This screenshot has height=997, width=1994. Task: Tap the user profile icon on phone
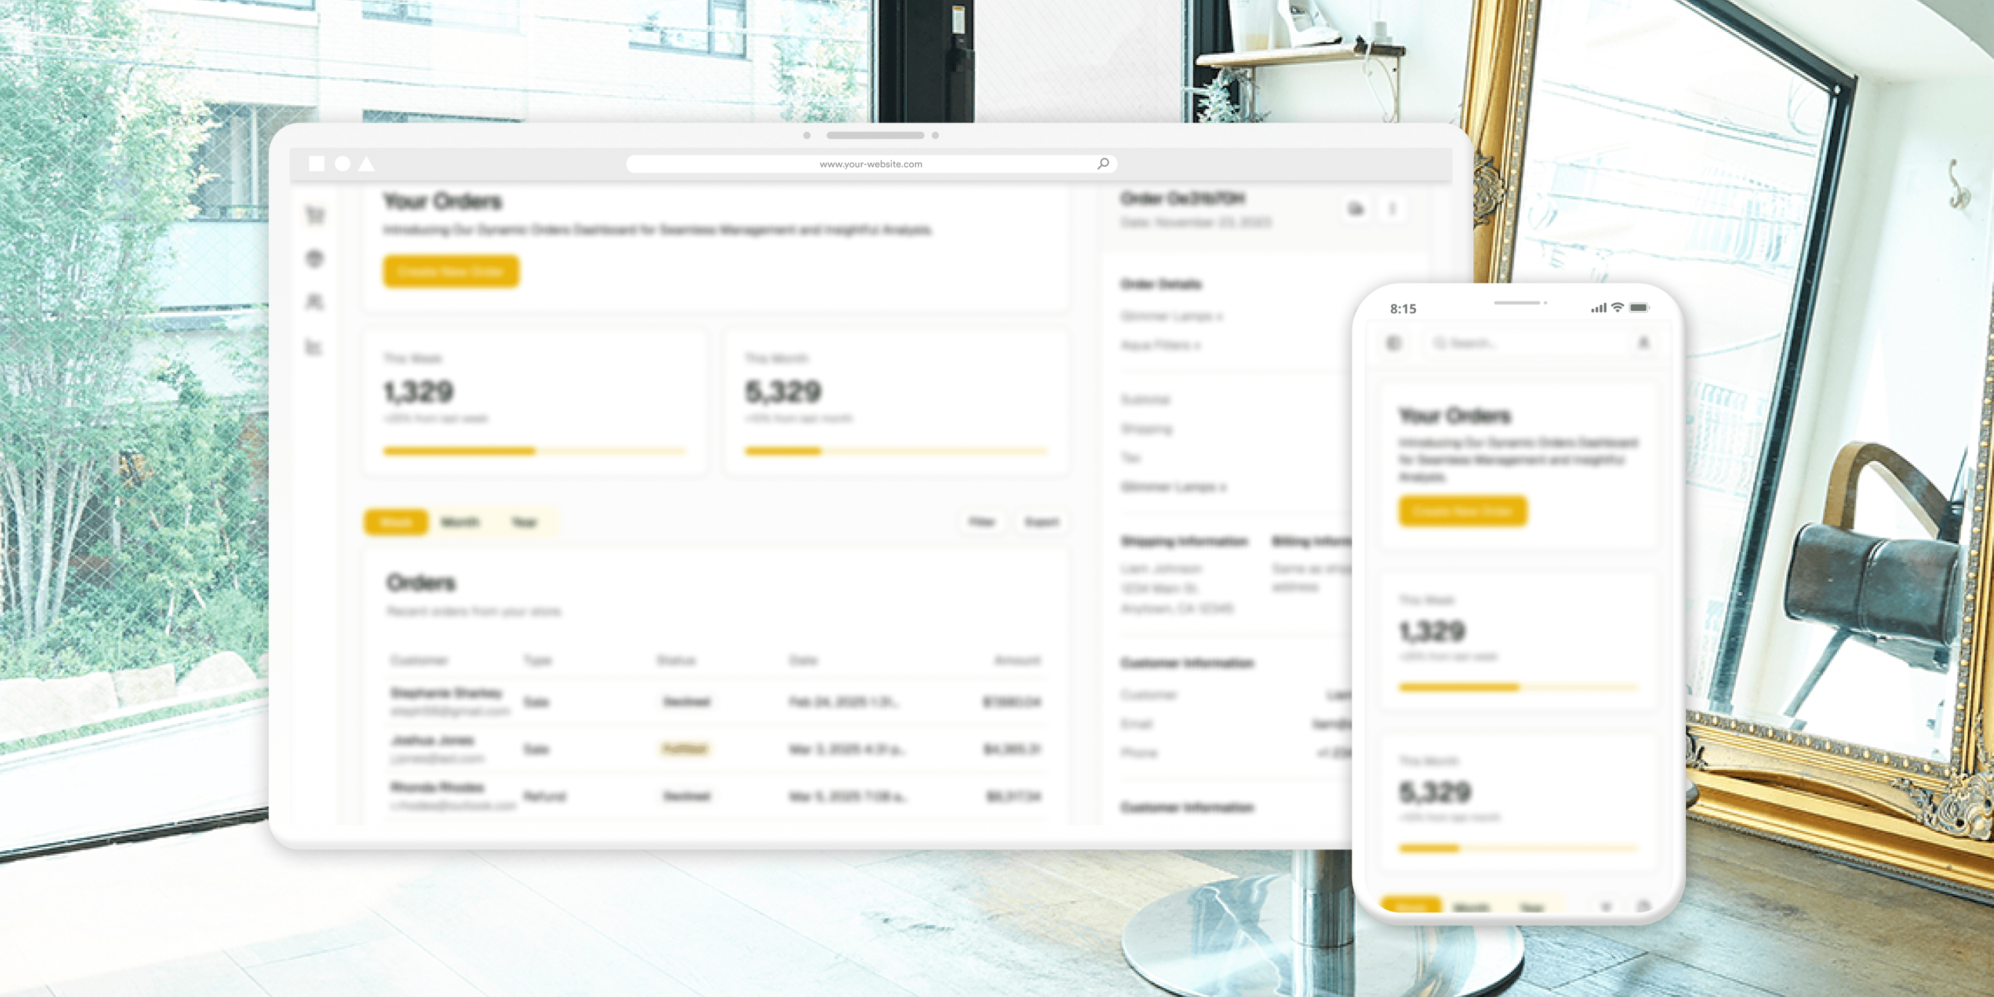pyautogui.click(x=1644, y=343)
